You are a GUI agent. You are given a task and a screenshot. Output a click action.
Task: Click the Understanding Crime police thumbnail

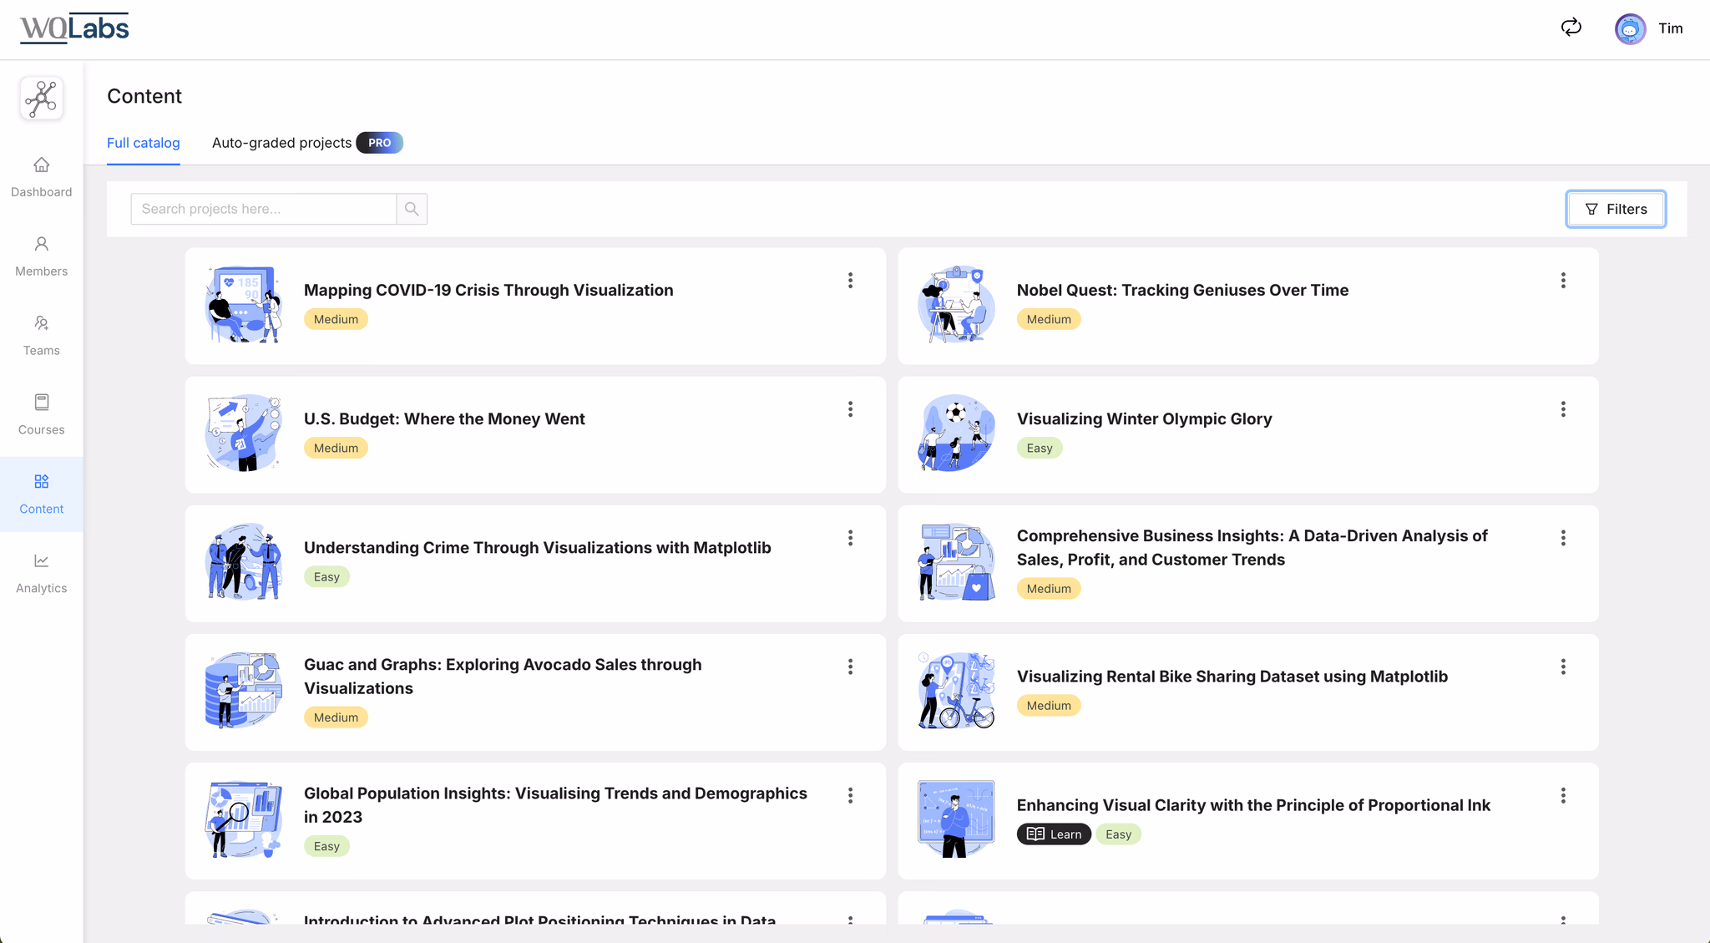coord(244,562)
